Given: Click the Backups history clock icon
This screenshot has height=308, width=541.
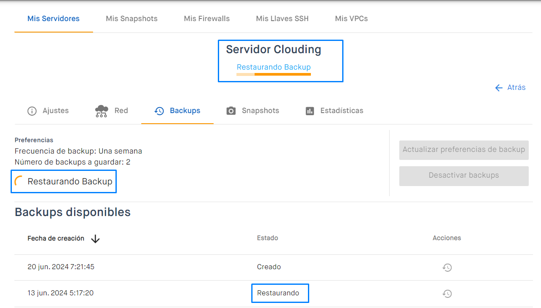Looking at the screenshot, I should [x=159, y=111].
